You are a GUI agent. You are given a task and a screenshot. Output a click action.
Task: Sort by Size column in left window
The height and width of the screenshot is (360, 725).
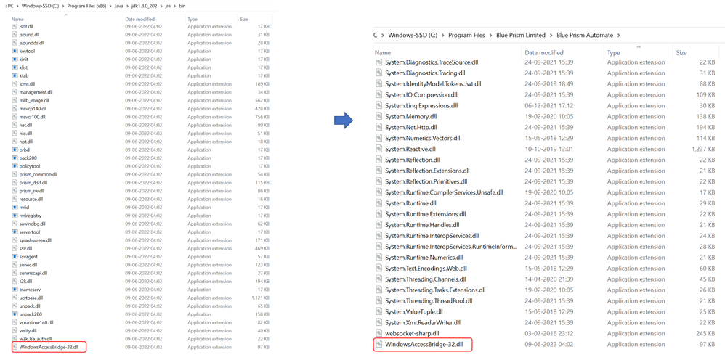point(244,20)
